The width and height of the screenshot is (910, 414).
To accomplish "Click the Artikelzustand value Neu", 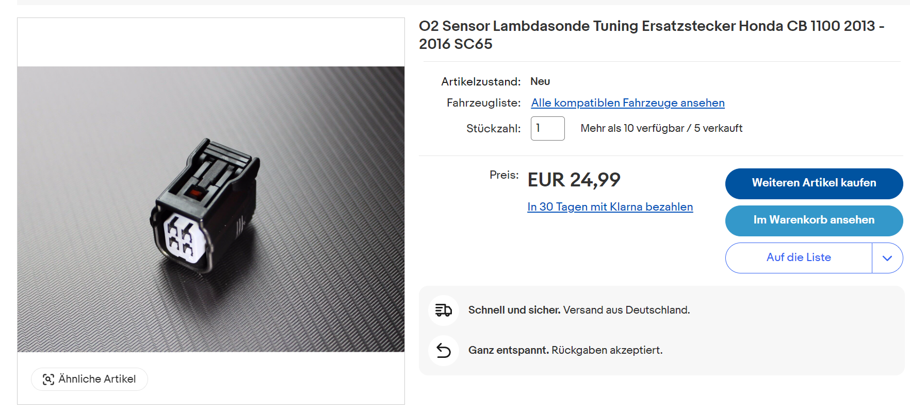I will click(x=540, y=81).
